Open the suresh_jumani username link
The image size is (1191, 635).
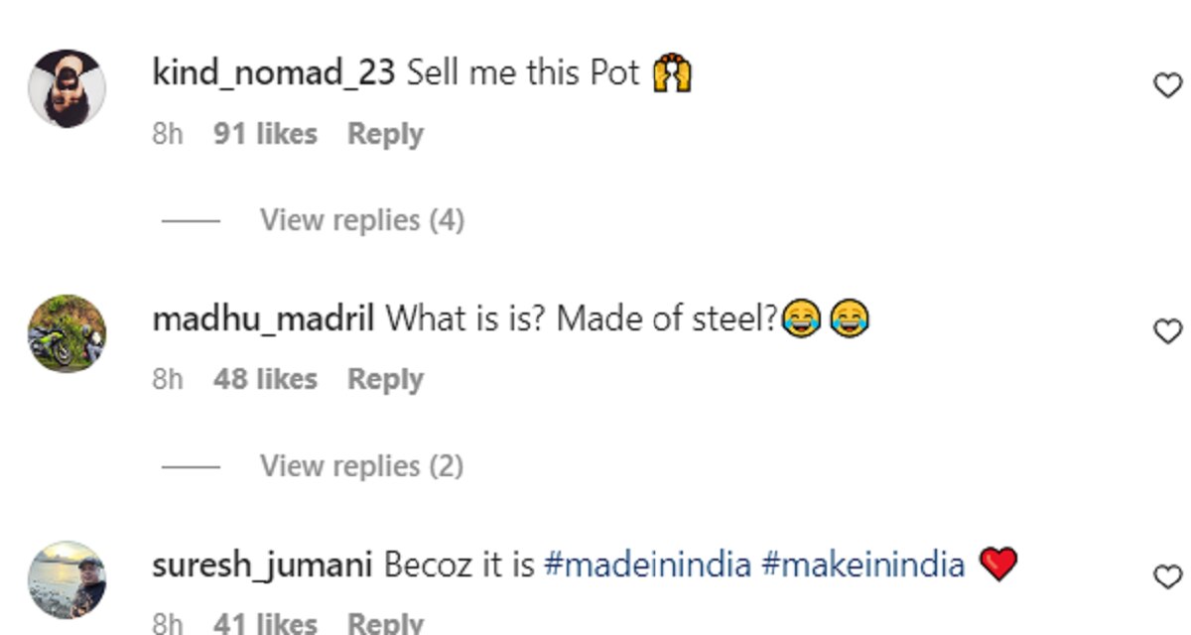coord(262,565)
